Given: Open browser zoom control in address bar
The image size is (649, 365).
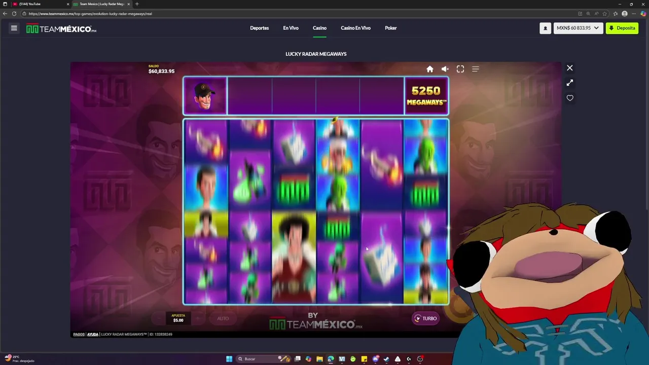Looking at the screenshot, I should click(x=588, y=14).
